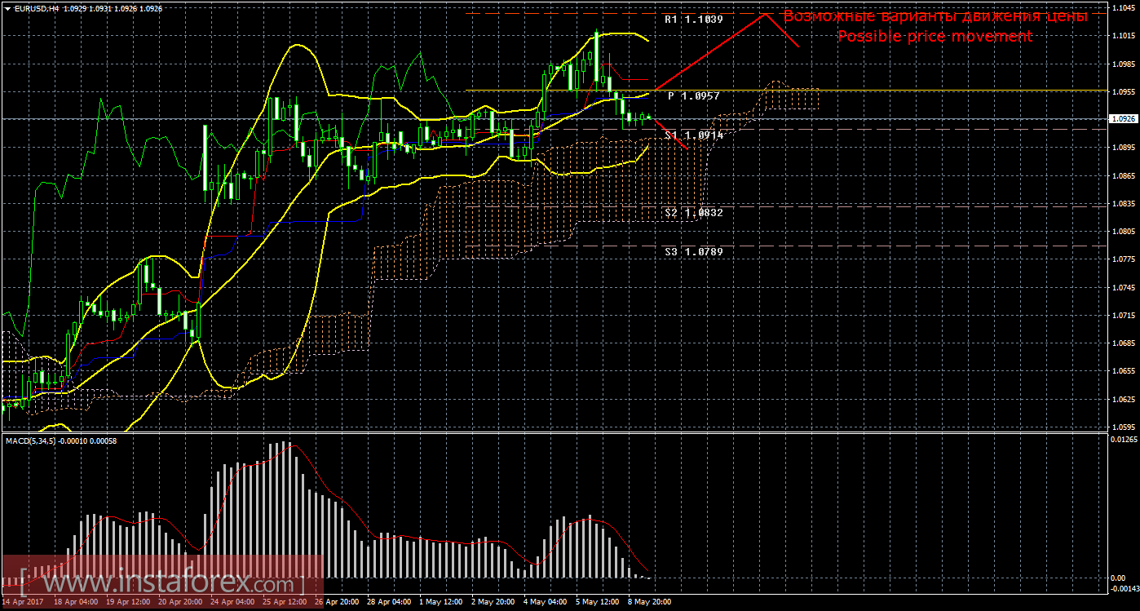Click the 'Possible price movement' annotation

[935, 37]
